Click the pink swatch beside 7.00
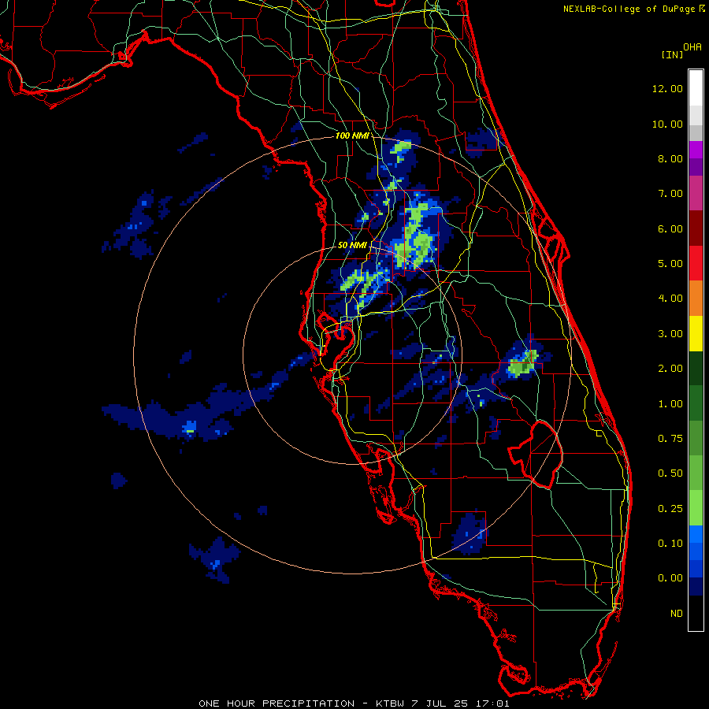The image size is (709, 709). point(696,193)
